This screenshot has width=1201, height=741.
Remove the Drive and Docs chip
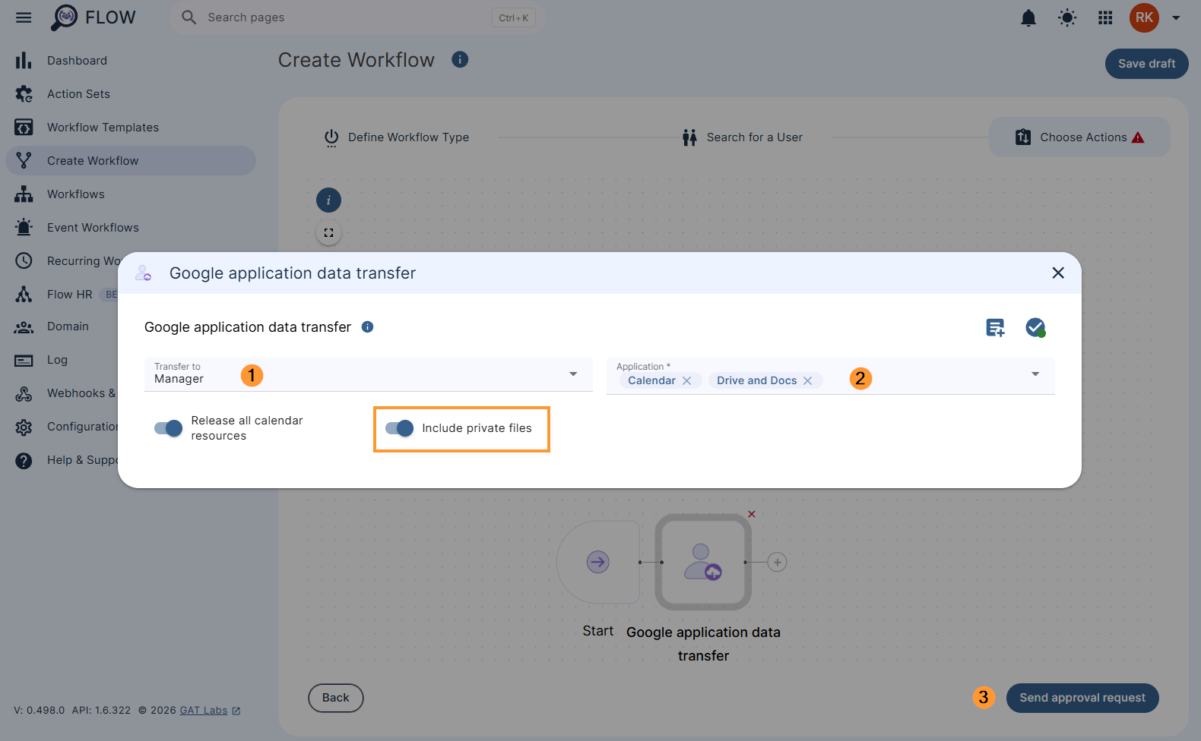[808, 380]
